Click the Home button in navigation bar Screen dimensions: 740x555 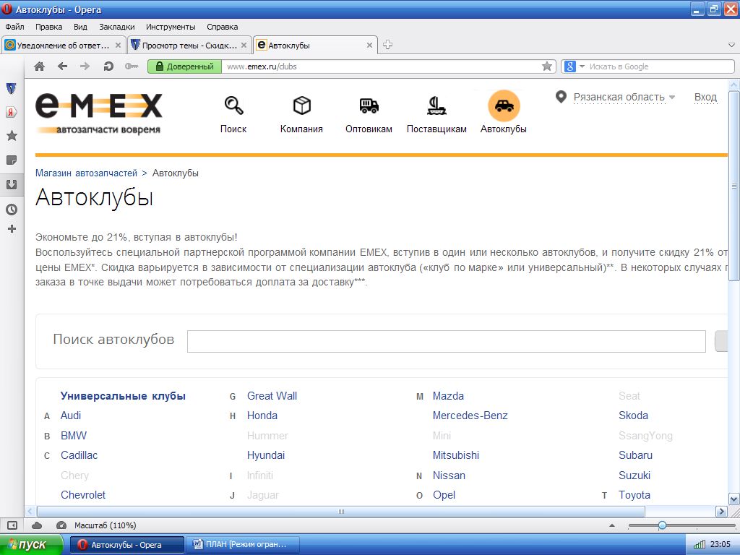39,66
